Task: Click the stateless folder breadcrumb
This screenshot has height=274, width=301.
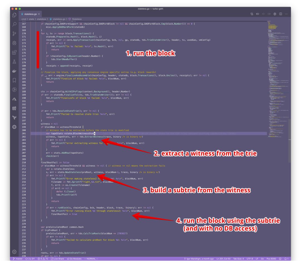Action: (42, 19)
